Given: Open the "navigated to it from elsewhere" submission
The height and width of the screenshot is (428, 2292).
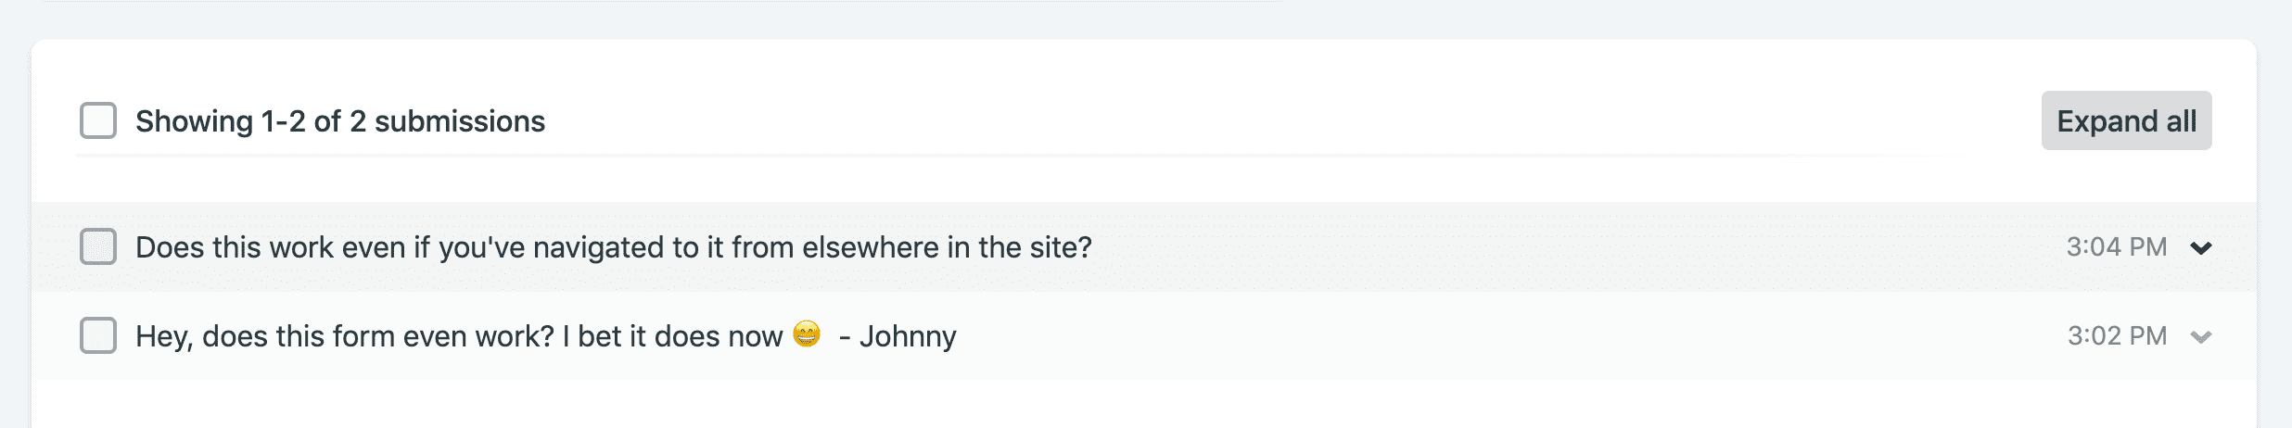Looking at the screenshot, I should (x=614, y=247).
